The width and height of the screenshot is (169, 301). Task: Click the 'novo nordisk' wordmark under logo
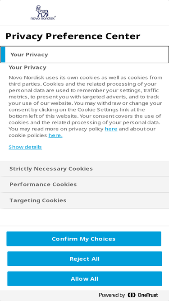coord(43,18)
